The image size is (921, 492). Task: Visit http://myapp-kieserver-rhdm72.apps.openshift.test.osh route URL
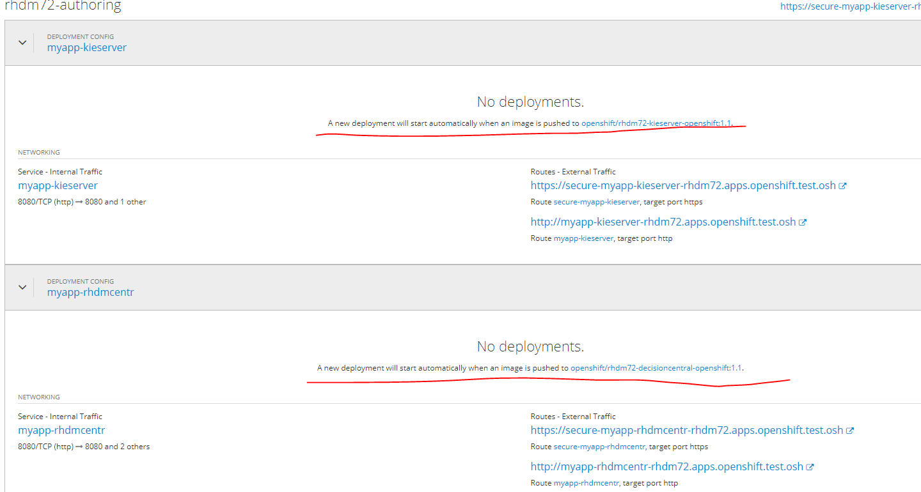coord(663,222)
